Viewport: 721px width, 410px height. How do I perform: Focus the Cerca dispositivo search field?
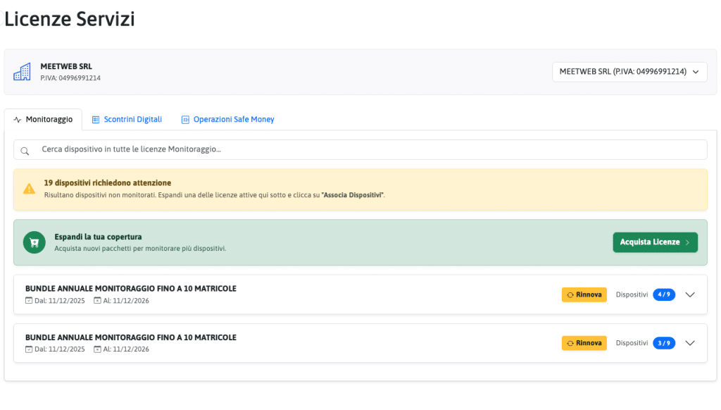366,150
